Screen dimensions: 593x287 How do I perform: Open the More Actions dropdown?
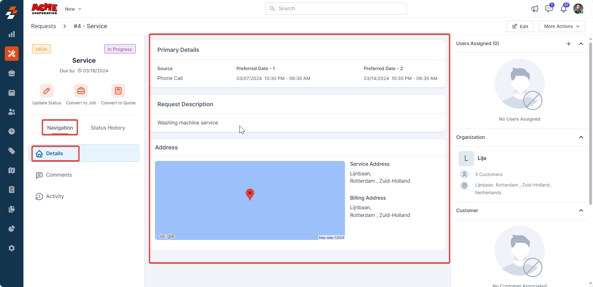pyautogui.click(x=562, y=26)
